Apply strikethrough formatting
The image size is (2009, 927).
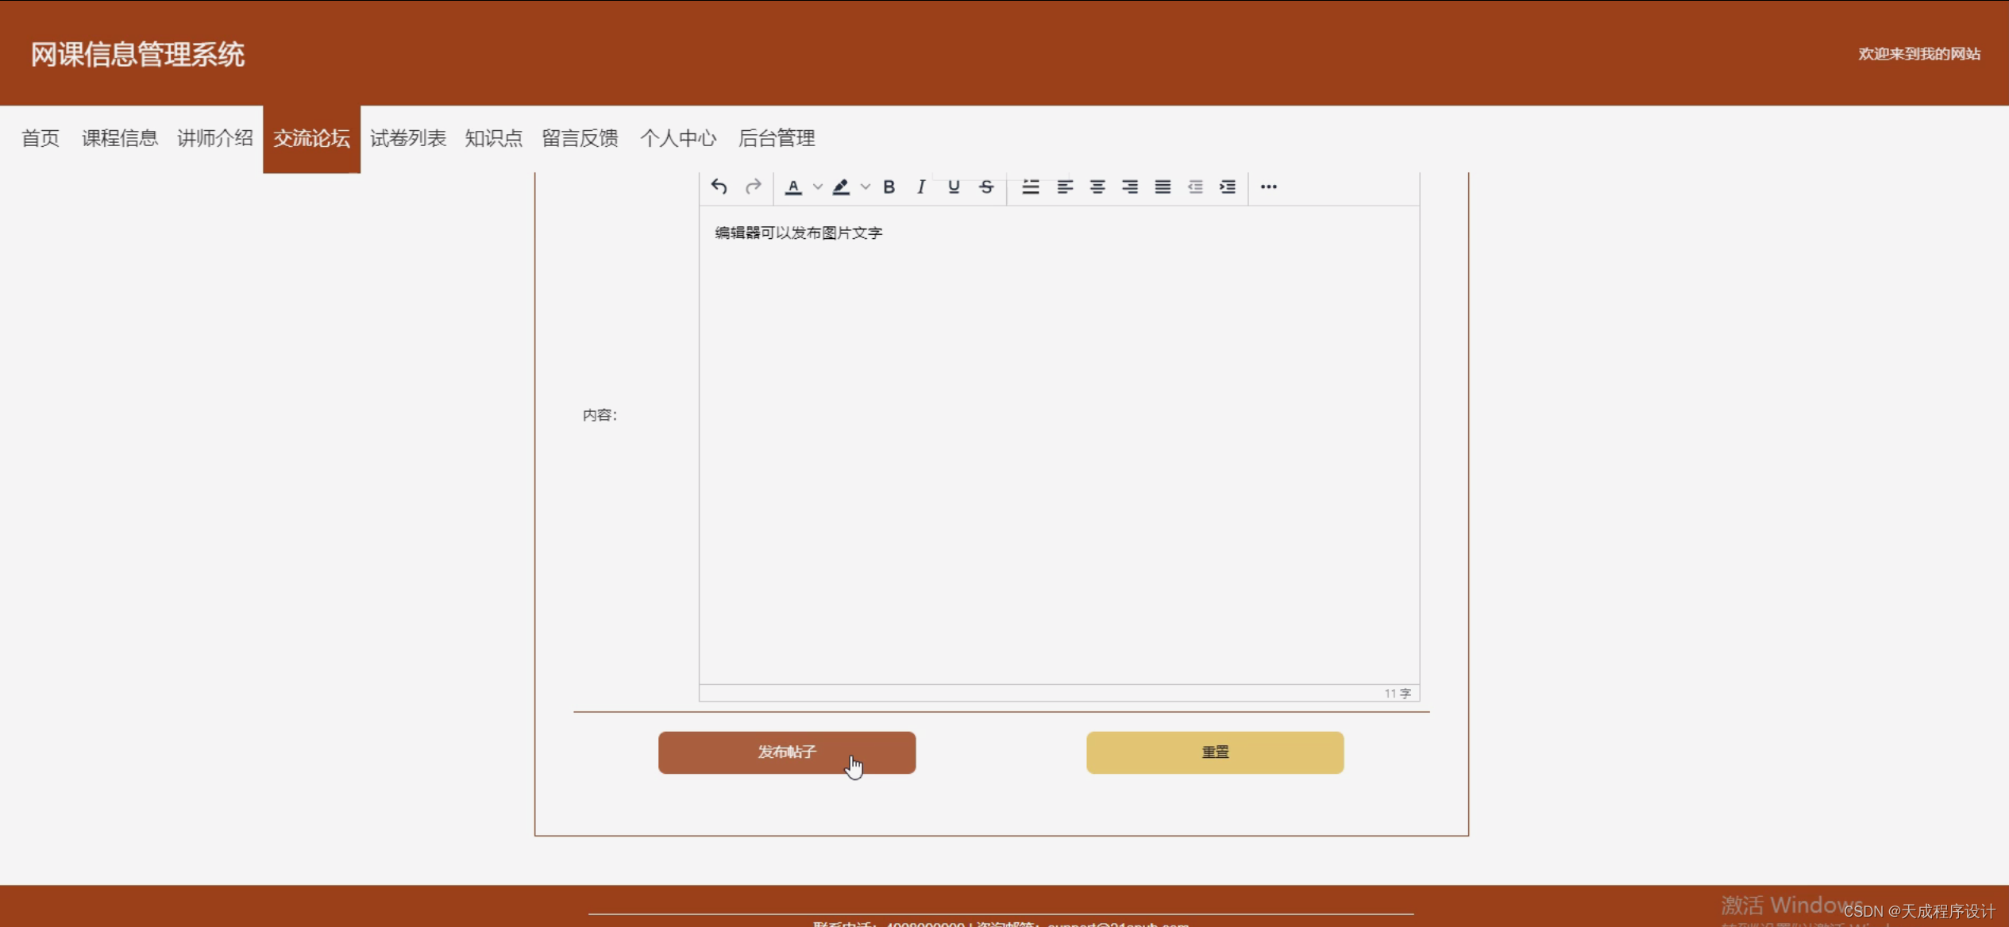(986, 187)
